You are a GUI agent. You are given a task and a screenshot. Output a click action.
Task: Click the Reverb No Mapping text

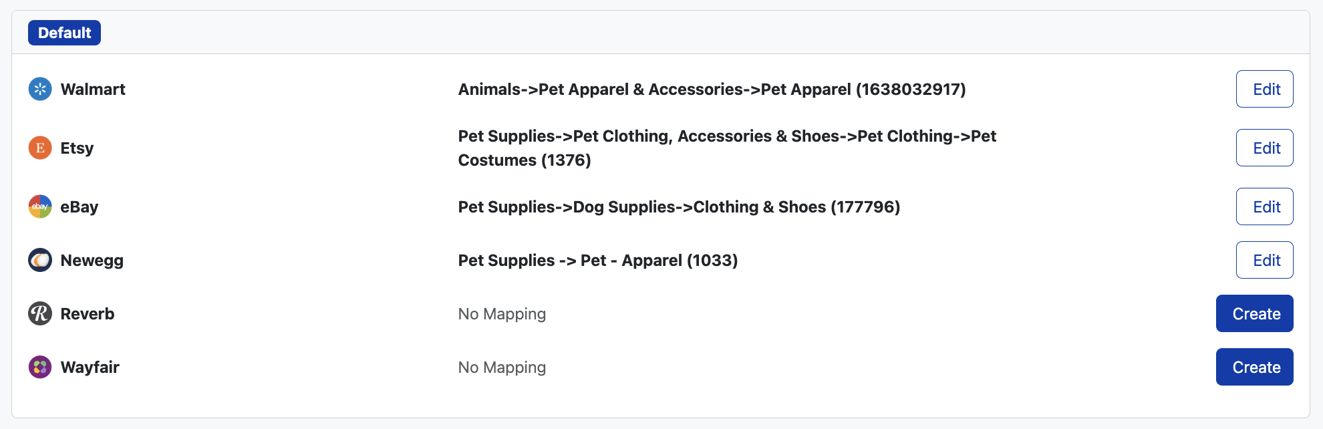click(502, 314)
